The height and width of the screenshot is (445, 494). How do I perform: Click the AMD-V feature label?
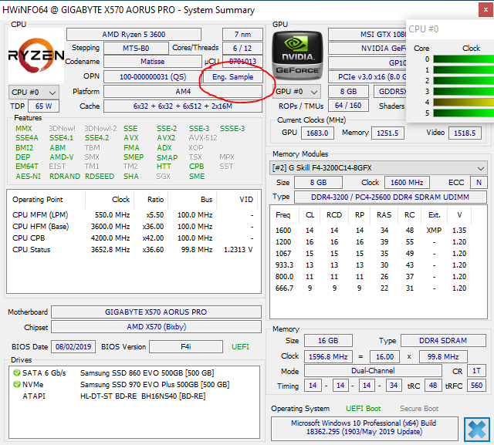[x=62, y=157]
